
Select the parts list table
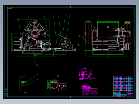[123, 83]
